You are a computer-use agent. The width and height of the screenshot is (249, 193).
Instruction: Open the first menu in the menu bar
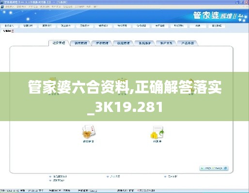coord(10,7)
